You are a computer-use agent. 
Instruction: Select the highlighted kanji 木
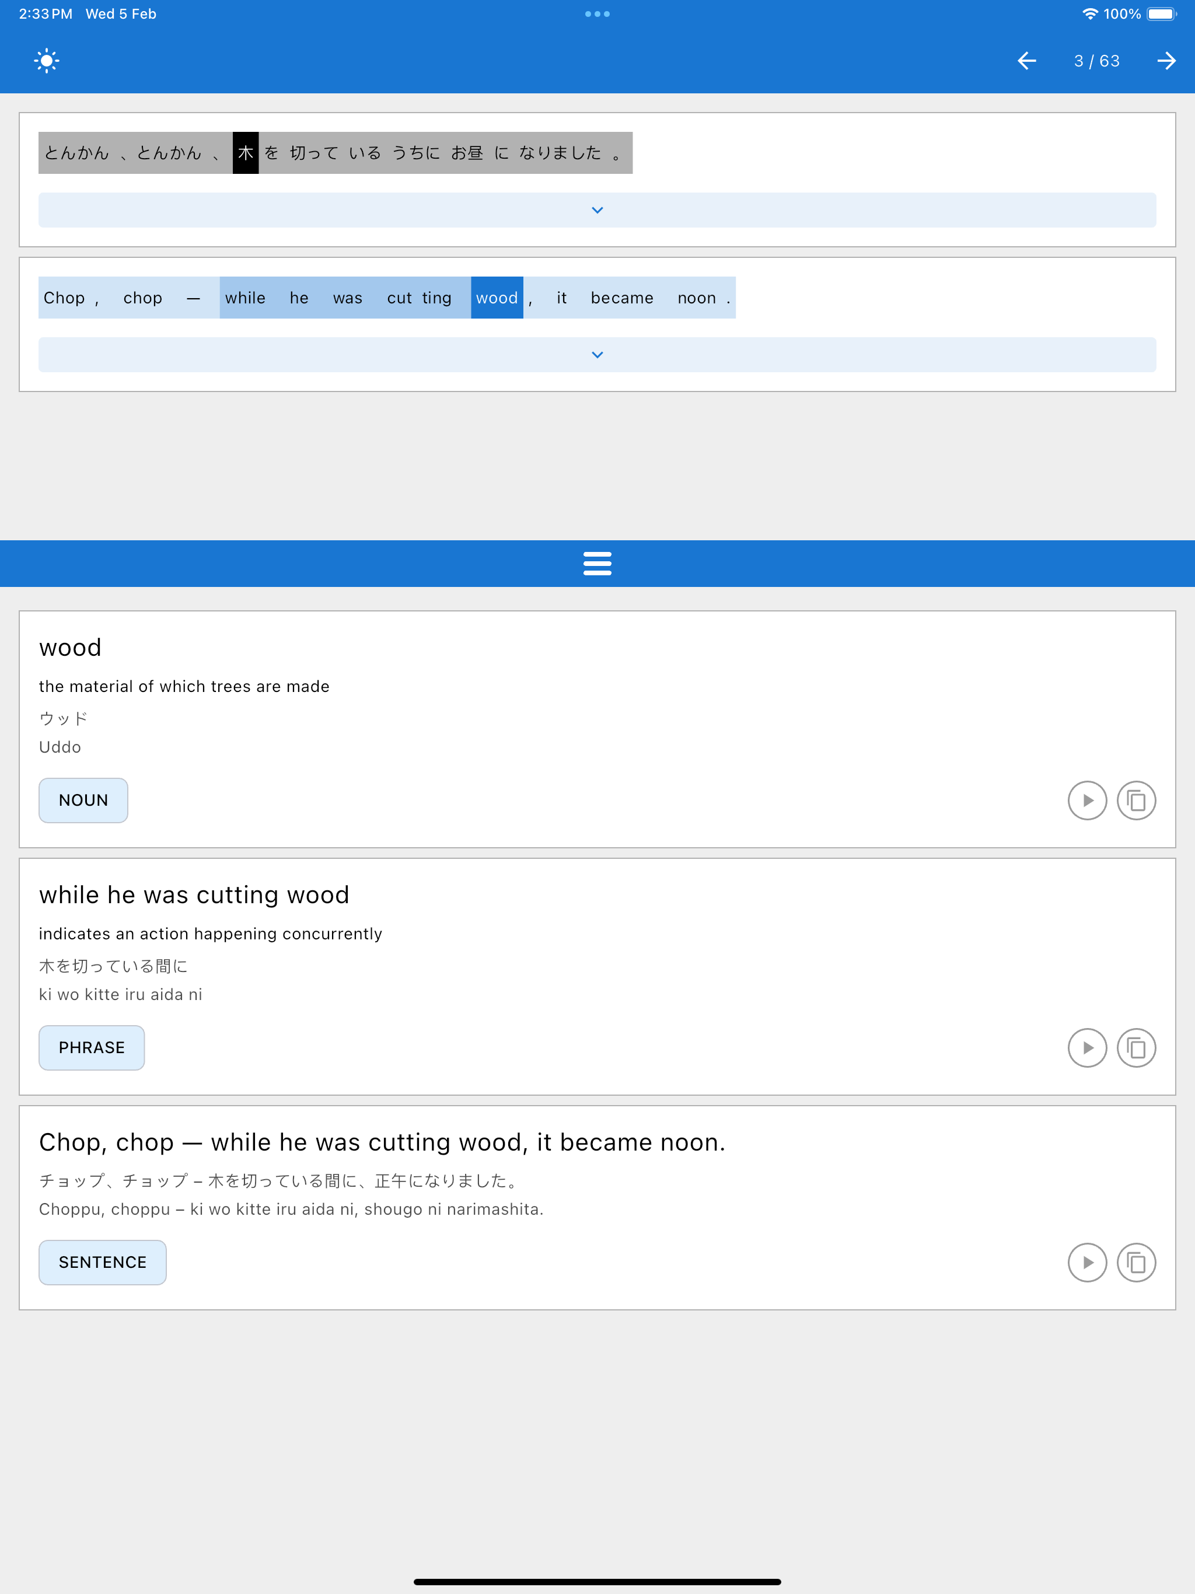coord(246,153)
